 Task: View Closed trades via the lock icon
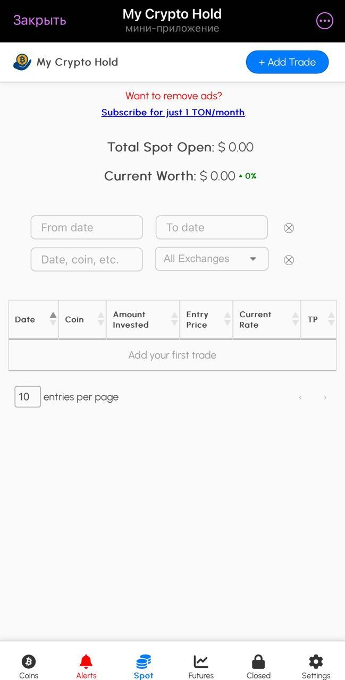tap(258, 664)
